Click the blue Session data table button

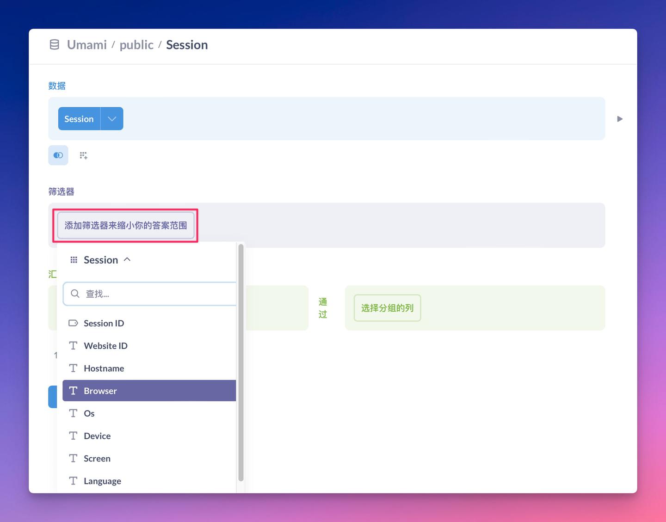(79, 119)
